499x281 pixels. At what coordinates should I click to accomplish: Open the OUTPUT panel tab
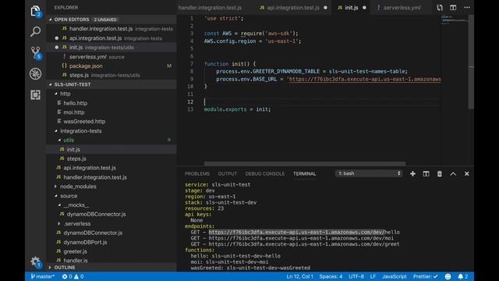[x=227, y=173]
